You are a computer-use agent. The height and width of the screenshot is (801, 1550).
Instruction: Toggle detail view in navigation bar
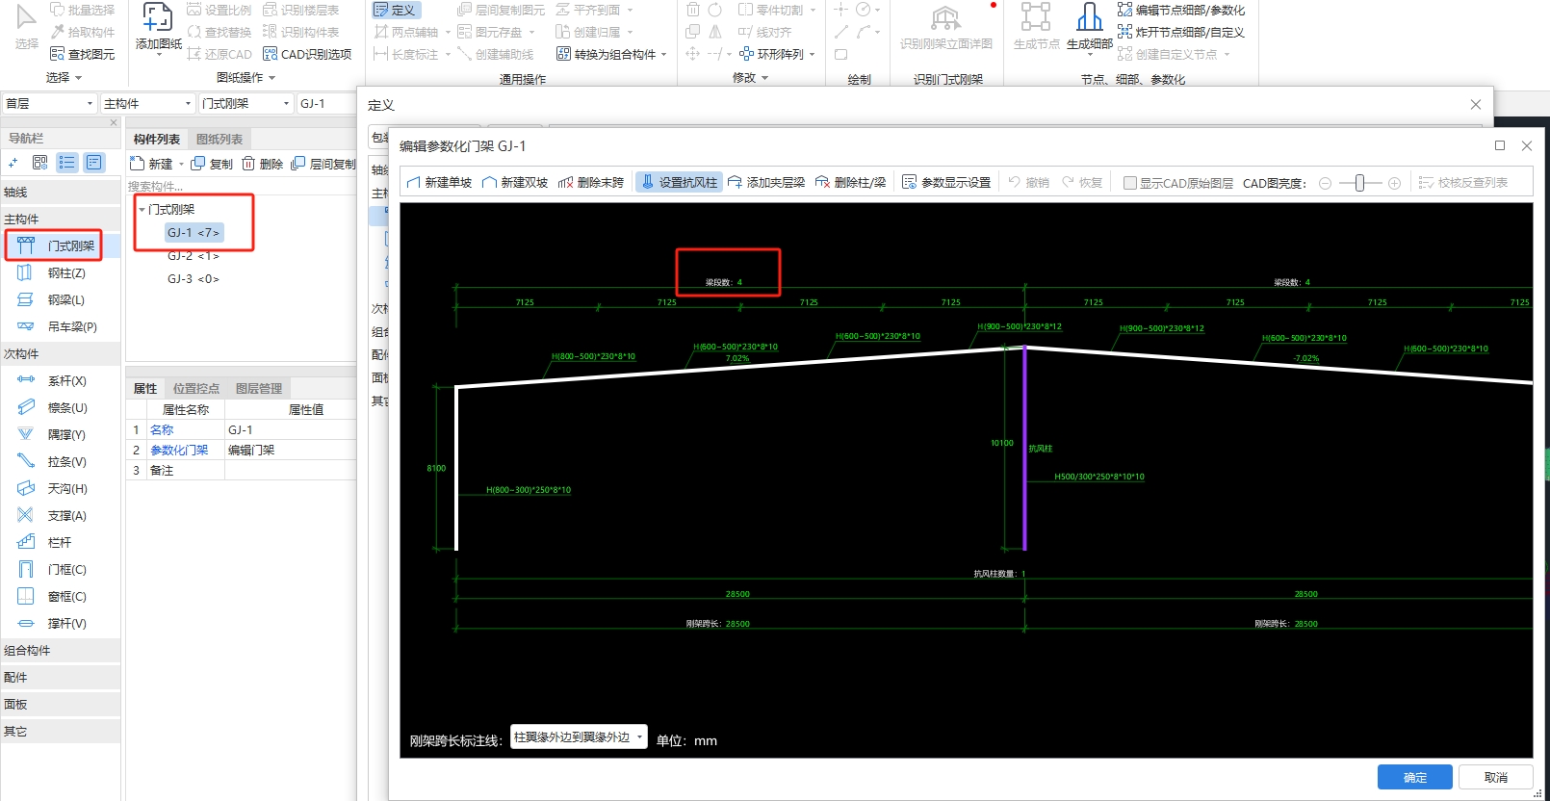[93, 163]
